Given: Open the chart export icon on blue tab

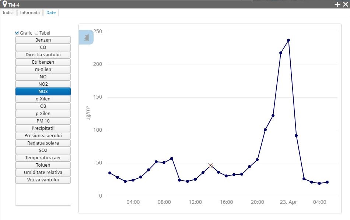Looking at the screenshot, I should [86, 38].
